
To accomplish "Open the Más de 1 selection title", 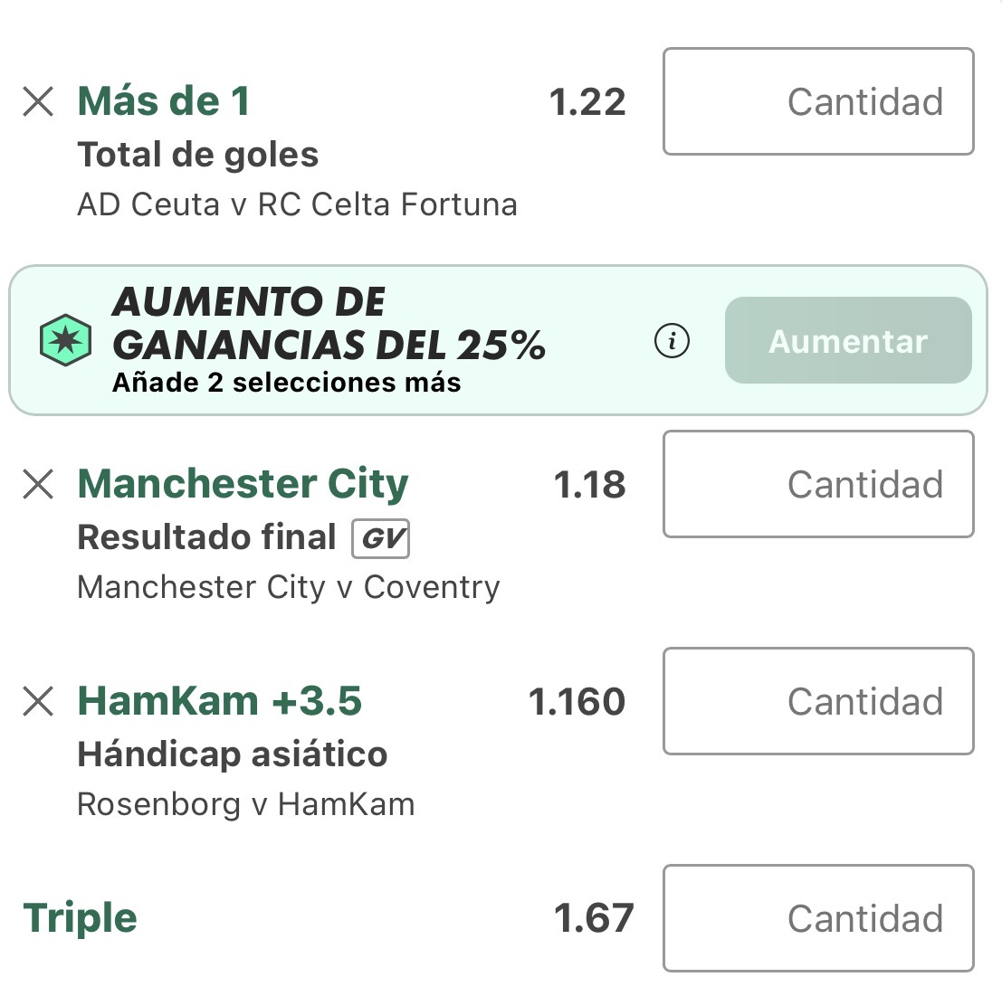I will 164,101.
